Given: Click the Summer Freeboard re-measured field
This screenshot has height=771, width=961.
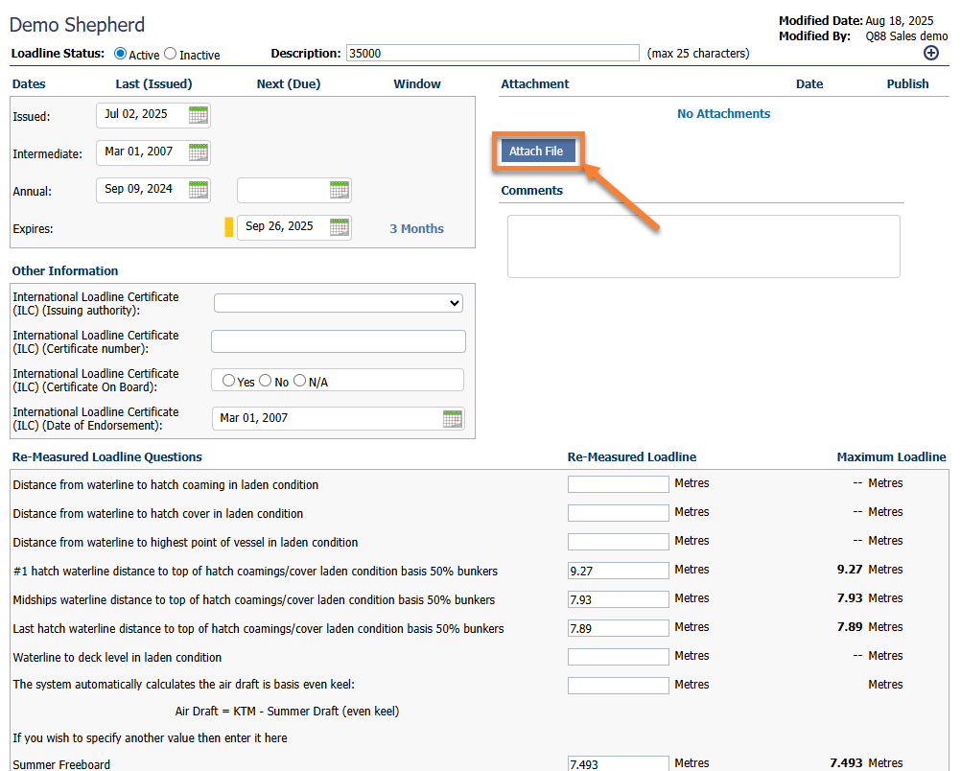Looking at the screenshot, I should (x=618, y=763).
